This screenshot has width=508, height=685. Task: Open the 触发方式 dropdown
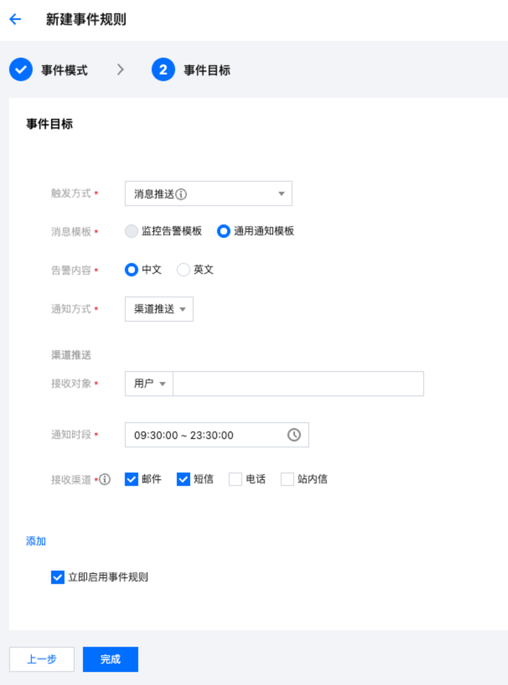pyautogui.click(x=208, y=193)
